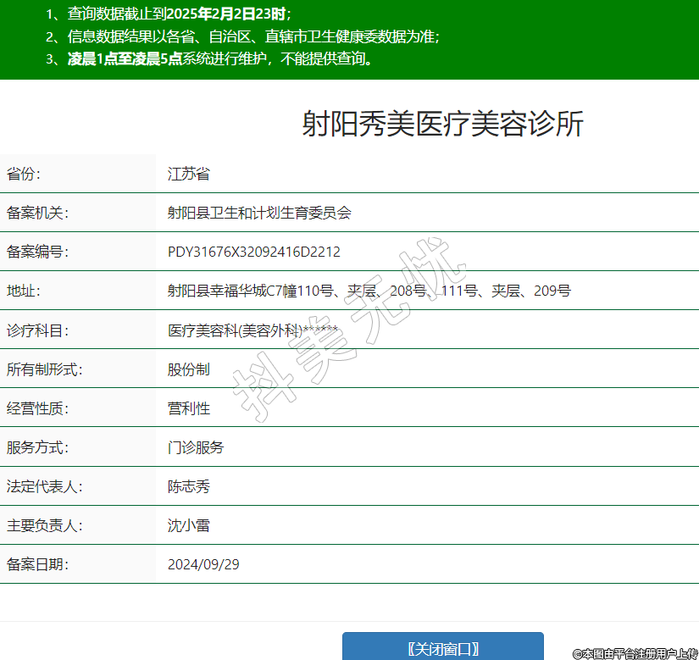Click the notice about 卫生健康委 data source
Image resolution: width=699 pixels, height=660 pixels.
[253, 36]
